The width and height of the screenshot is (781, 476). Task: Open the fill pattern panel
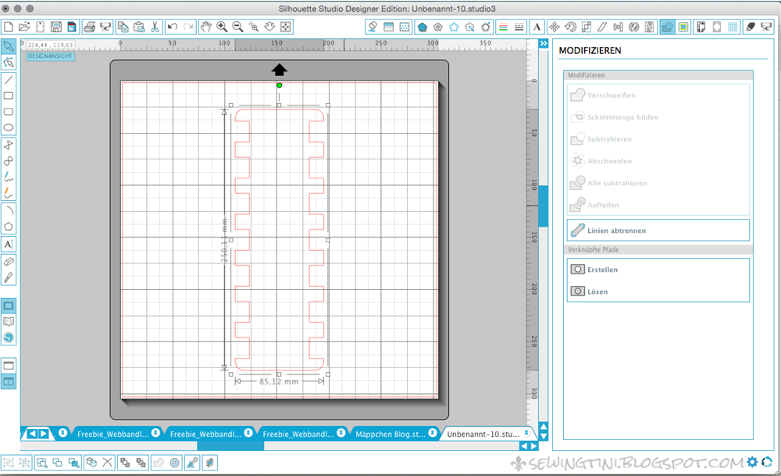click(x=405, y=27)
